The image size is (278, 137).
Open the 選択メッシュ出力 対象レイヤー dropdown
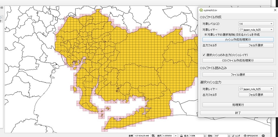click(256, 89)
